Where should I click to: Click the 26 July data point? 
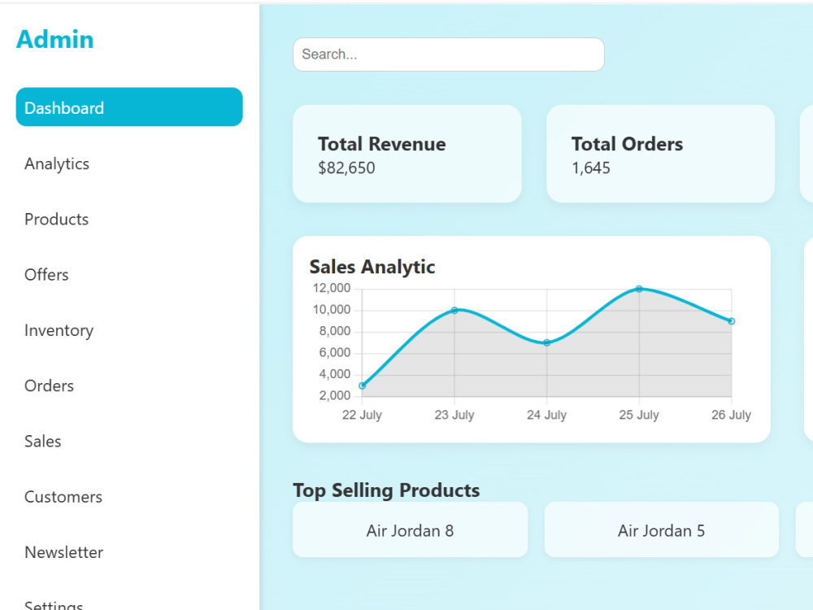(x=731, y=321)
